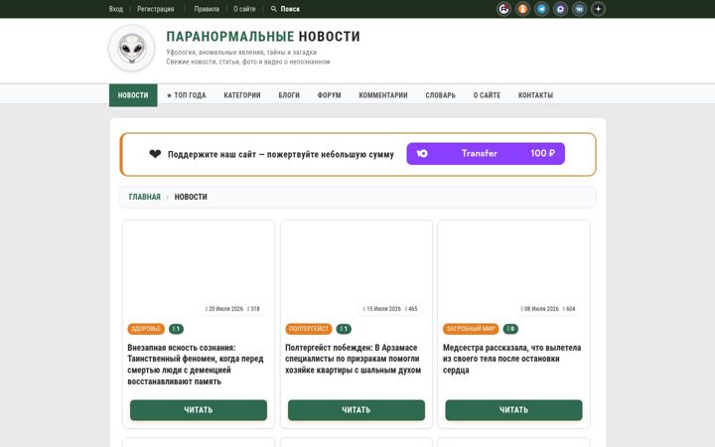Screen dimensions: 715x447
Task: Open the Регистрация link
Action: click(x=156, y=9)
